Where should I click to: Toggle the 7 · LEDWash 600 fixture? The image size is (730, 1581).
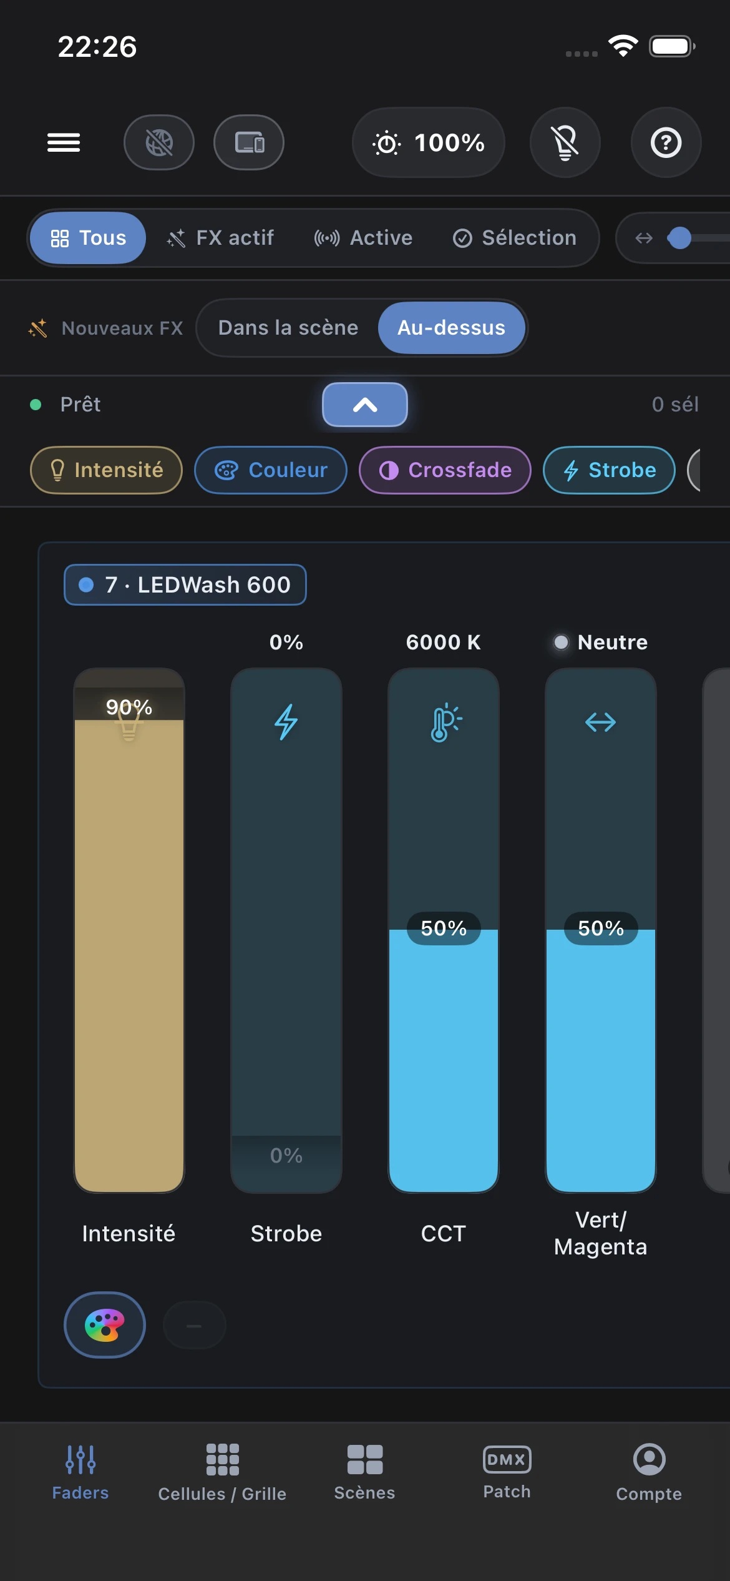185,585
